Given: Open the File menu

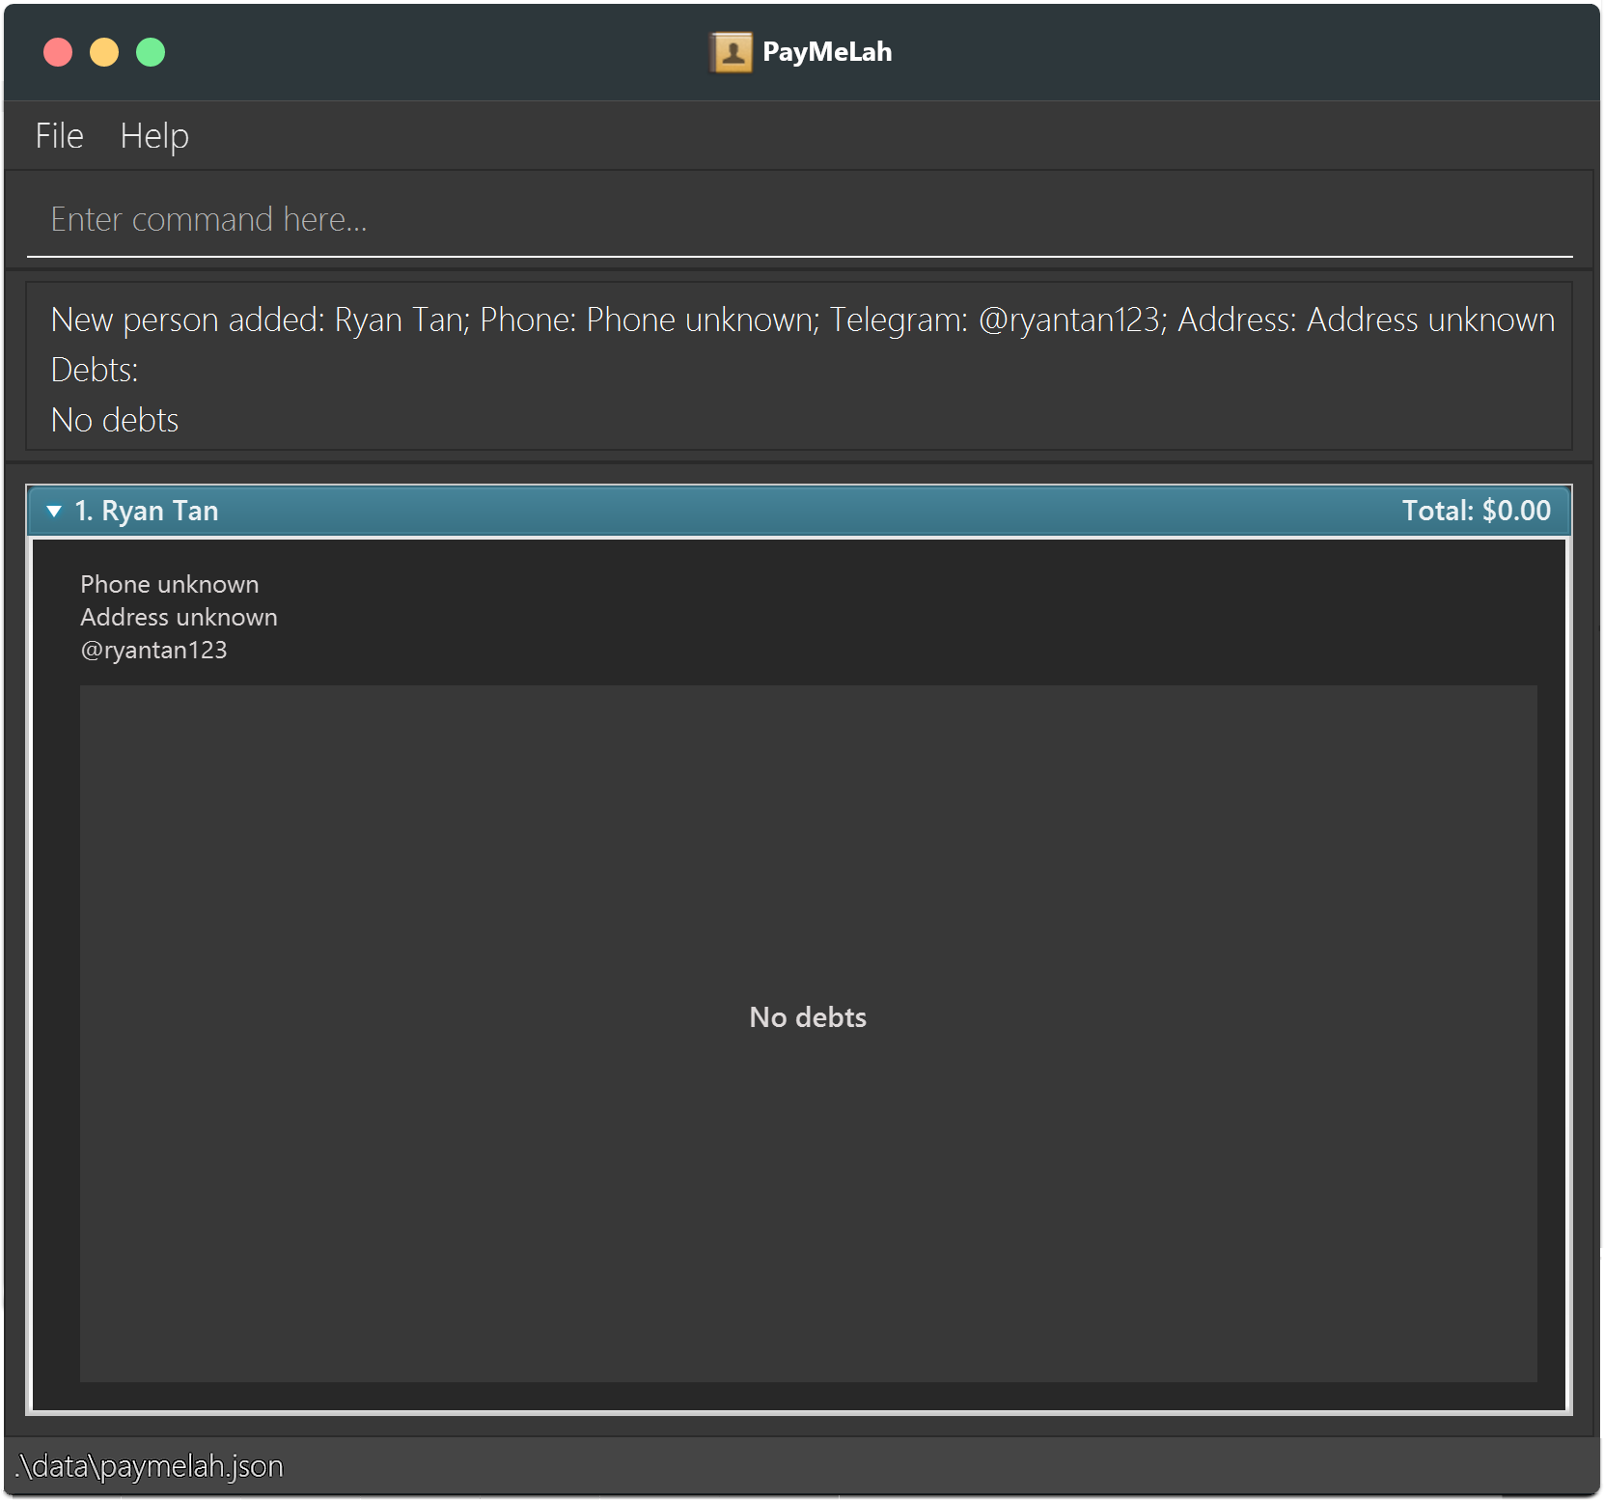Looking at the screenshot, I should [59, 136].
